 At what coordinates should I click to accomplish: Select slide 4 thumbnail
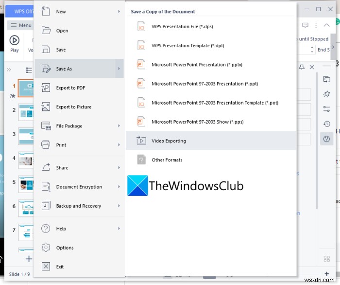(x=26, y=160)
